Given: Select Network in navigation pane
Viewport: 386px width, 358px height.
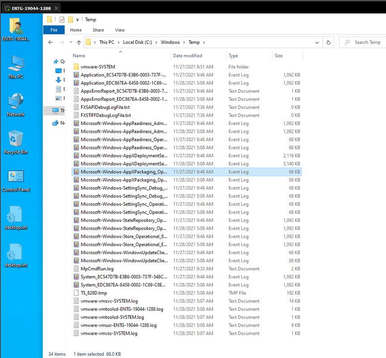Looking at the screenshot, I should click(59, 123).
